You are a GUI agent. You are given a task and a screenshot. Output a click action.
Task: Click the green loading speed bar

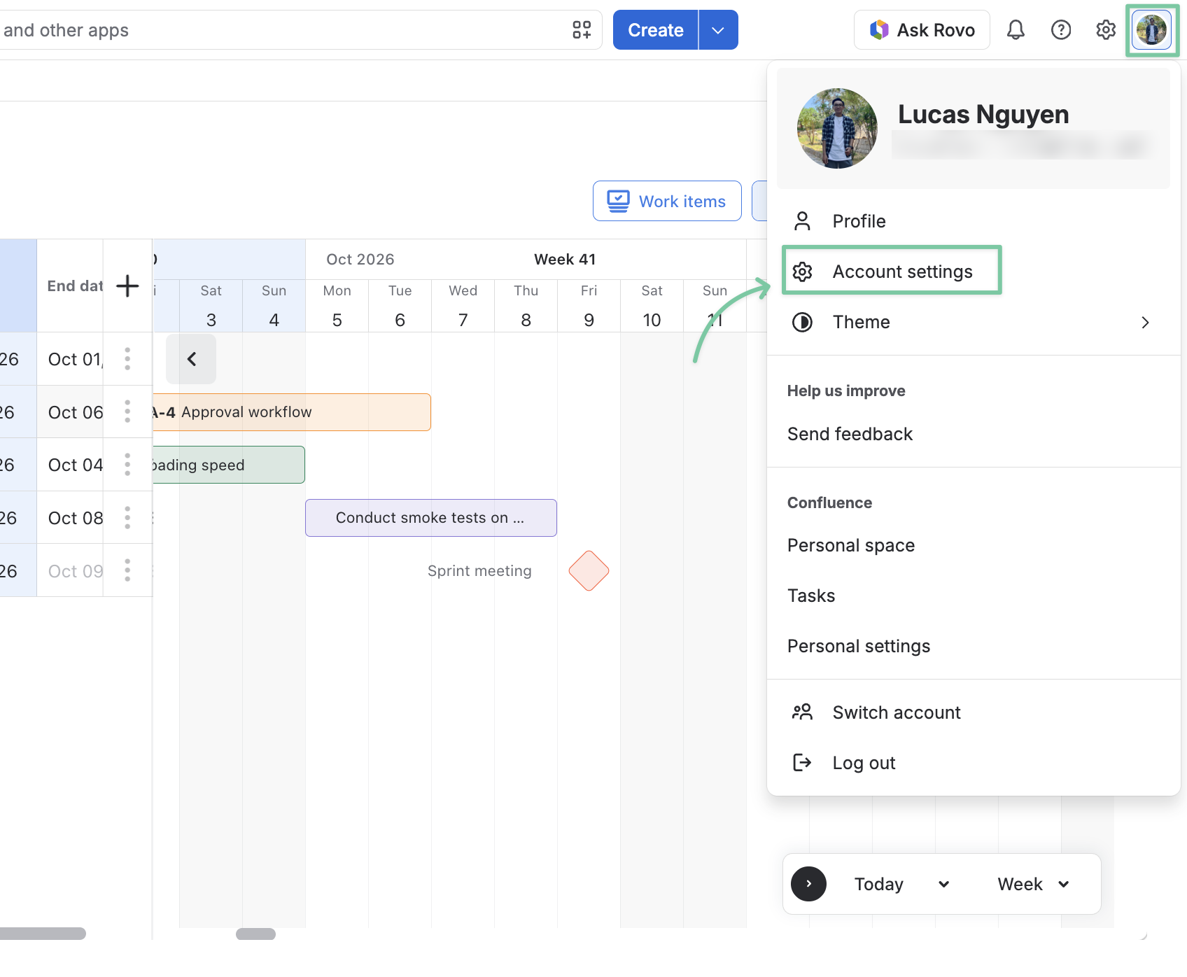(228, 465)
